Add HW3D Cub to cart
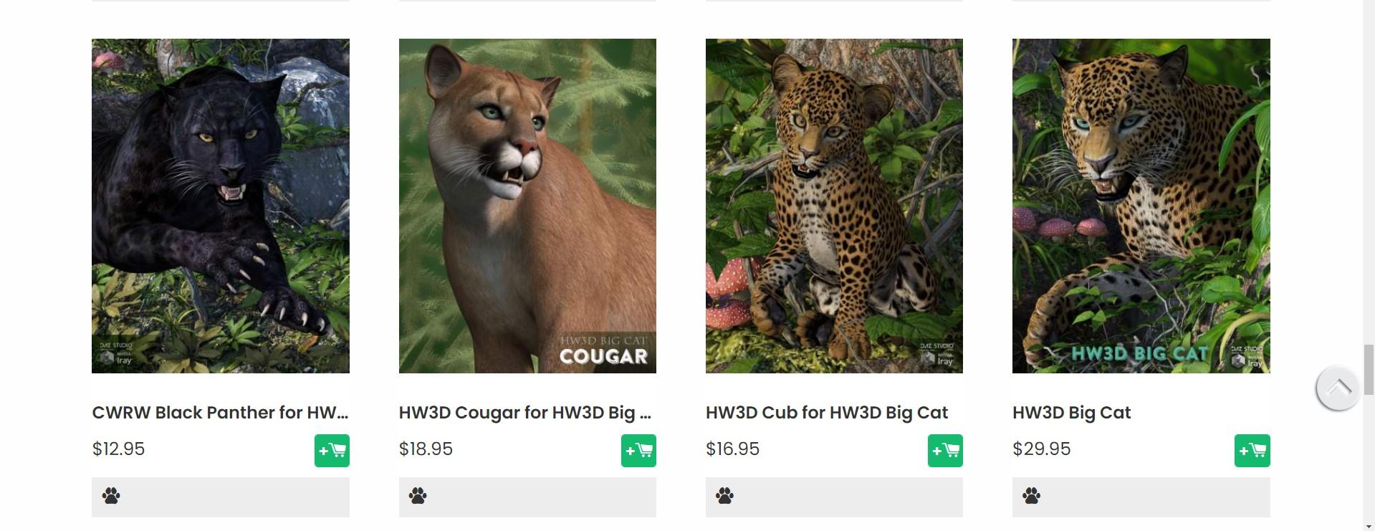 click(x=945, y=451)
